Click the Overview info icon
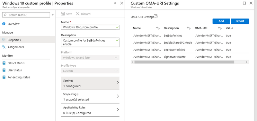 click(x=4, y=24)
